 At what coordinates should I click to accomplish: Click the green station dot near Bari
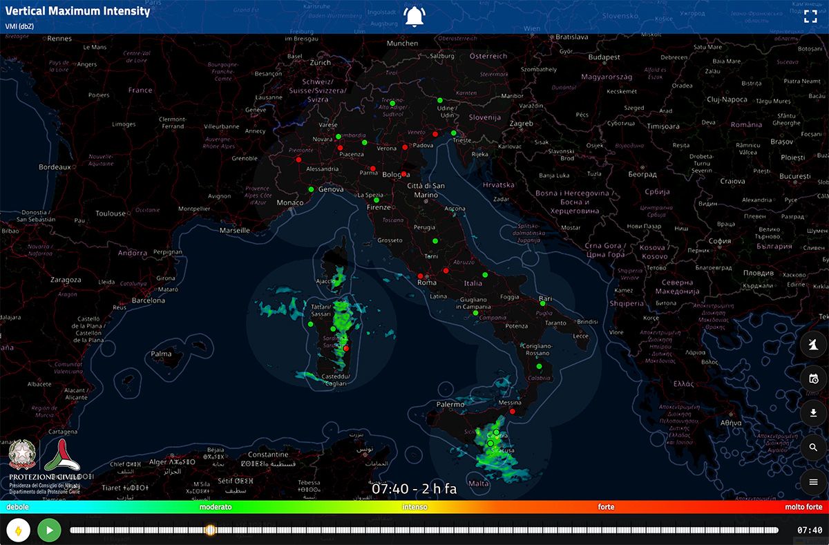(543, 303)
